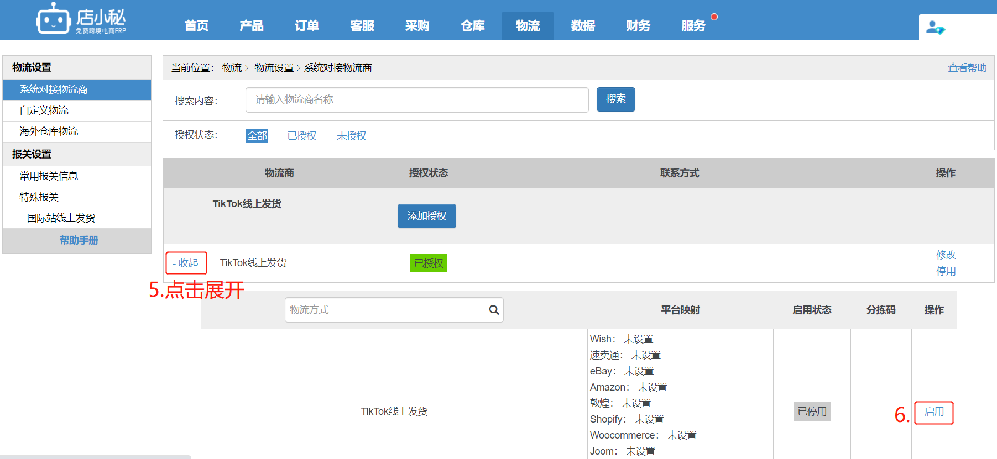Click the 平台映射 column header
This screenshot has height=459, width=997.
click(680, 310)
